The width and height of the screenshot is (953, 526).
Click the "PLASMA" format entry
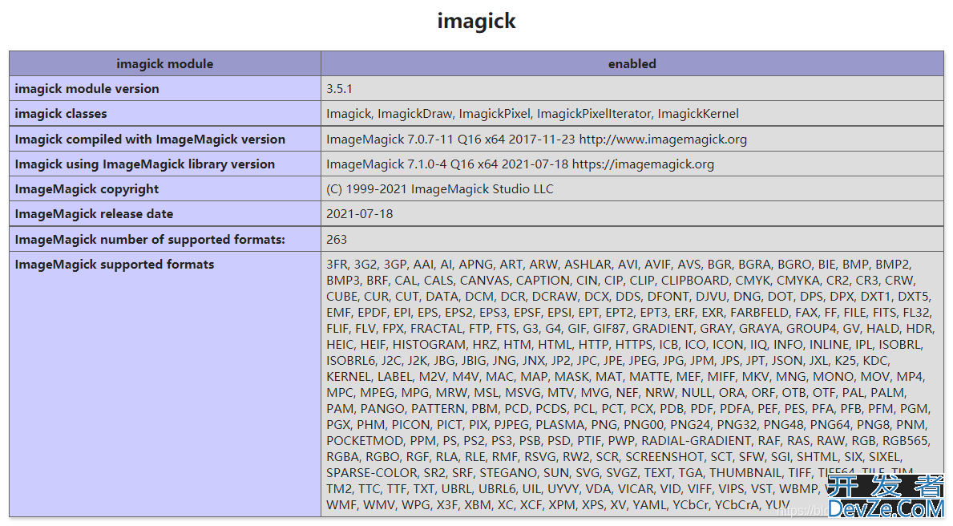click(x=559, y=424)
